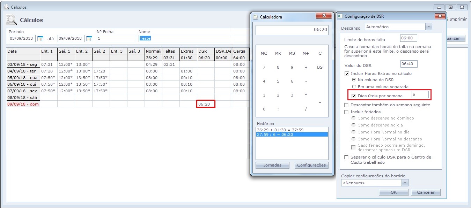Screen dimensions: 471x208
Task: Select Em uma coluna separada option
Action: (354, 86)
